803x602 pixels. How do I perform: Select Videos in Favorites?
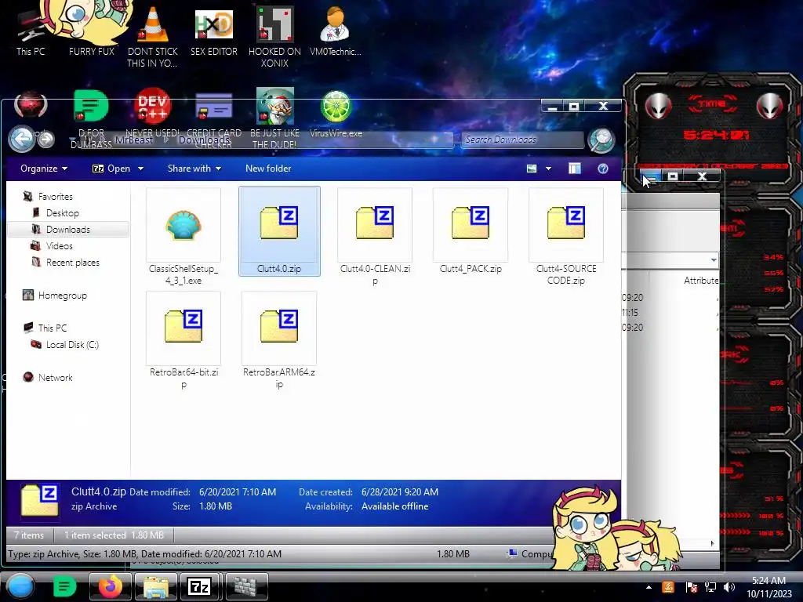pyautogui.click(x=60, y=245)
